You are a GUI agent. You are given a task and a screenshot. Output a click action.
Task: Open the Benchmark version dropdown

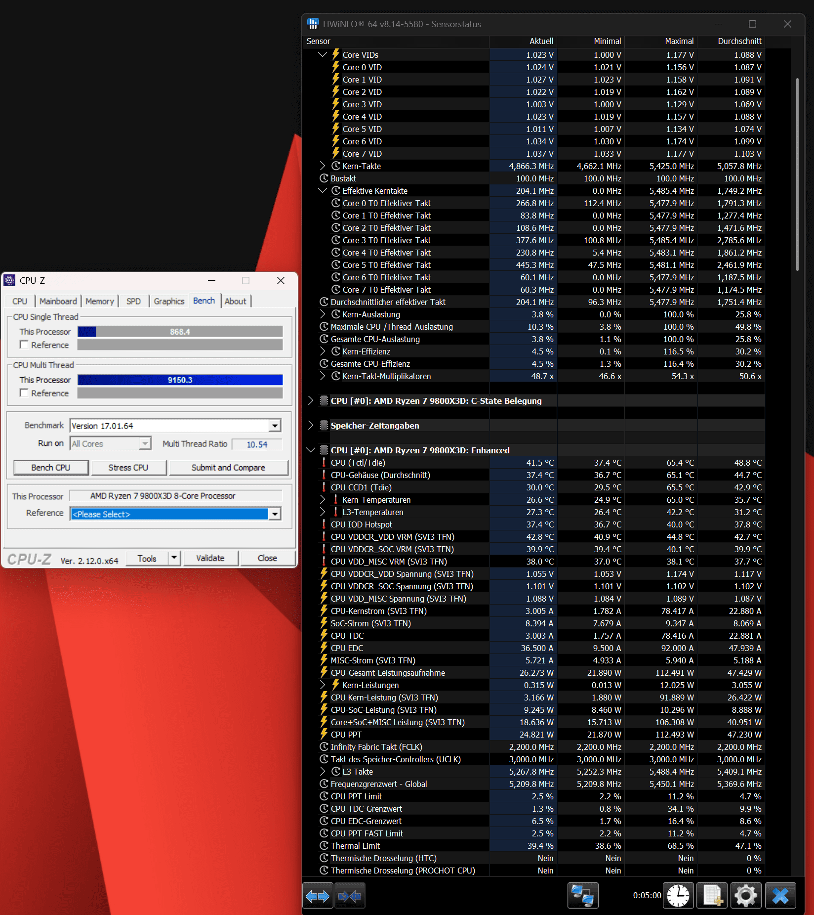[x=275, y=426]
